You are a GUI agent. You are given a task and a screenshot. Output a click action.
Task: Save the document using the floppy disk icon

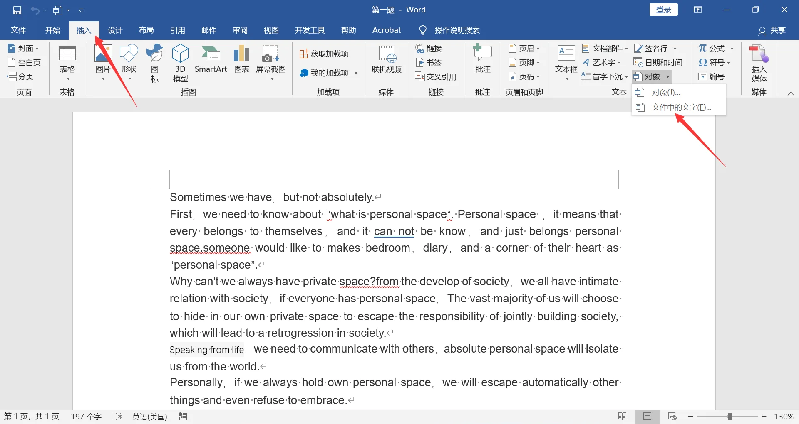(17, 10)
